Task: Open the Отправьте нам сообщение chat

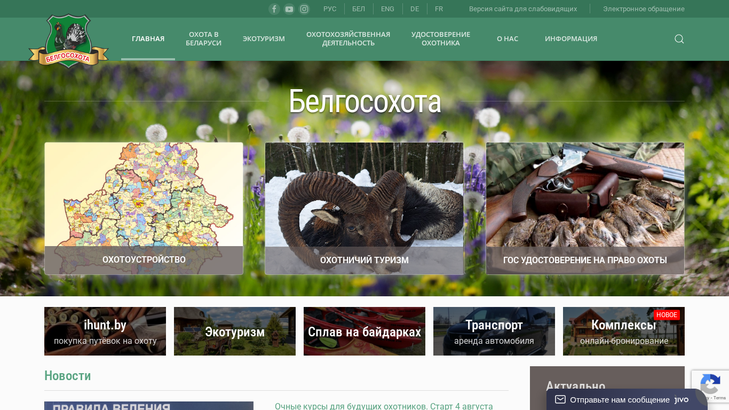Action: 627,399
